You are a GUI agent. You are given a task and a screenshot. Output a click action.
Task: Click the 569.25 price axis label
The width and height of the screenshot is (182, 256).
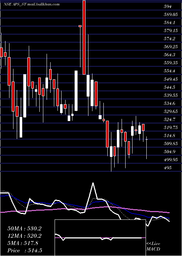tap(171, 47)
